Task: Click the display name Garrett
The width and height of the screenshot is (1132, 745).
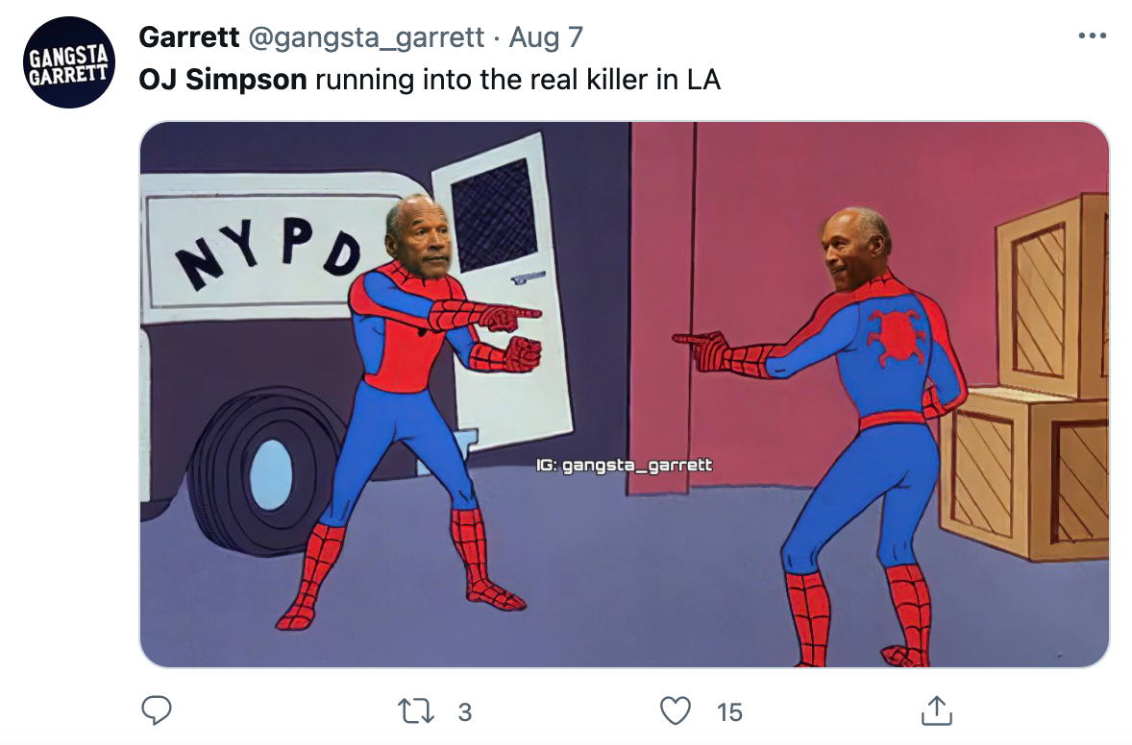Action: [188, 36]
